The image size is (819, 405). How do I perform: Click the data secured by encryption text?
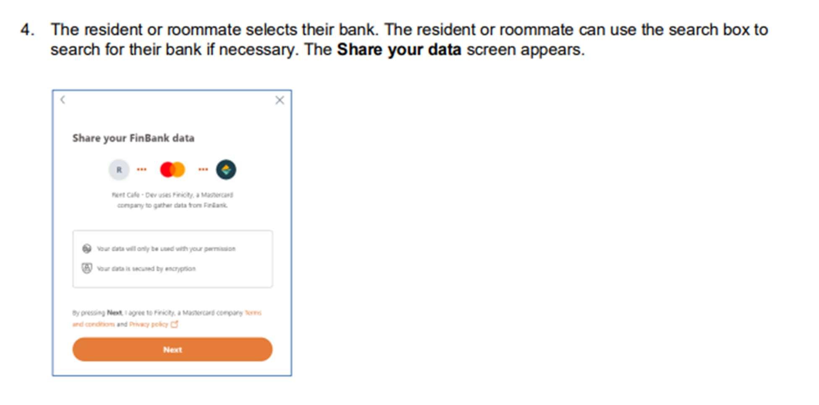point(146,268)
